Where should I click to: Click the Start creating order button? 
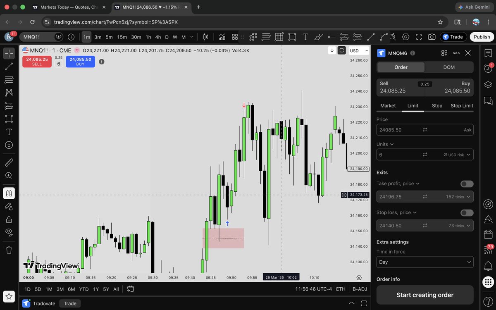tap(425, 295)
